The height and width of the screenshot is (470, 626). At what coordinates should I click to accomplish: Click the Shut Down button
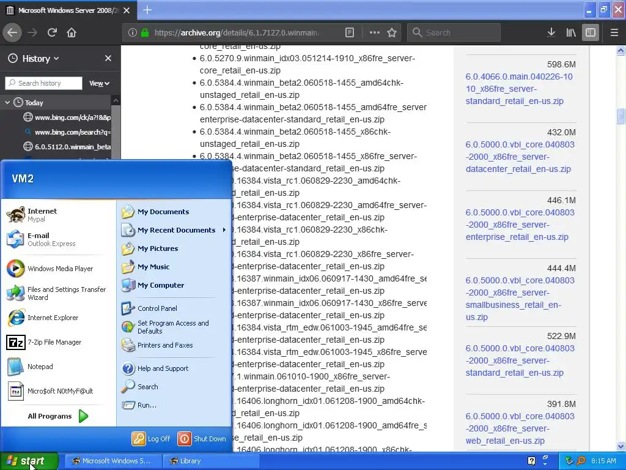(202, 439)
